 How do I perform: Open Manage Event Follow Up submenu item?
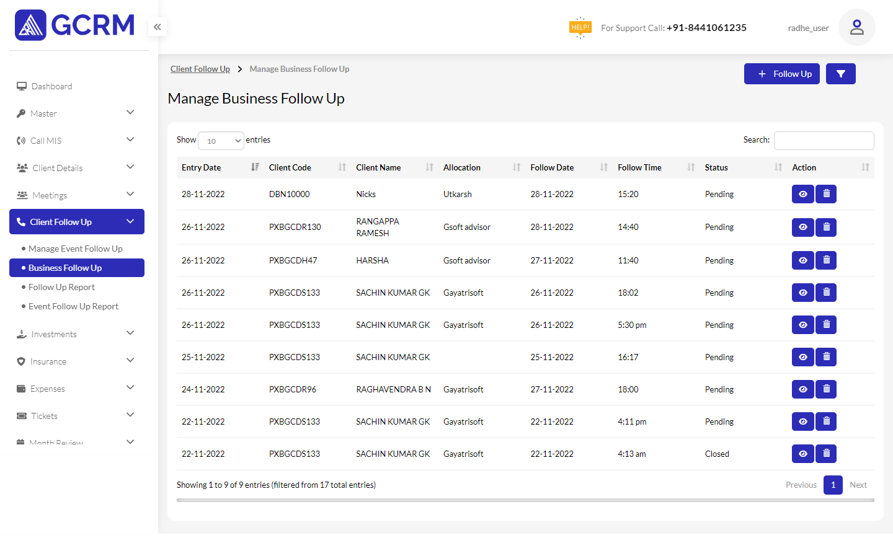coord(75,249)
